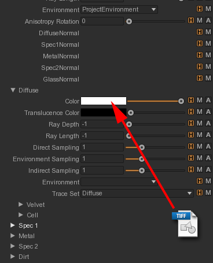Screen dimensions: 213x263
Task: Toggle the A button for Indirect Sampling
Action: [208, 169]
